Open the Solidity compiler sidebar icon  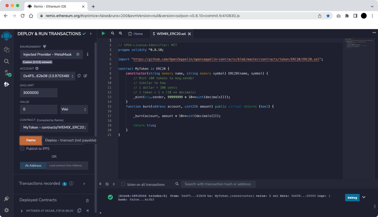(x=7, y=73)
